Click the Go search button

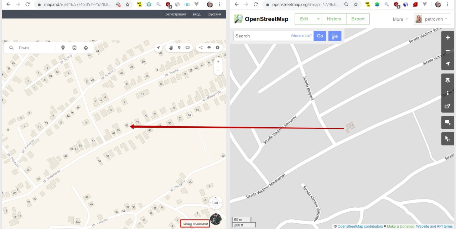pyautogui.click(x=320, y=36)
